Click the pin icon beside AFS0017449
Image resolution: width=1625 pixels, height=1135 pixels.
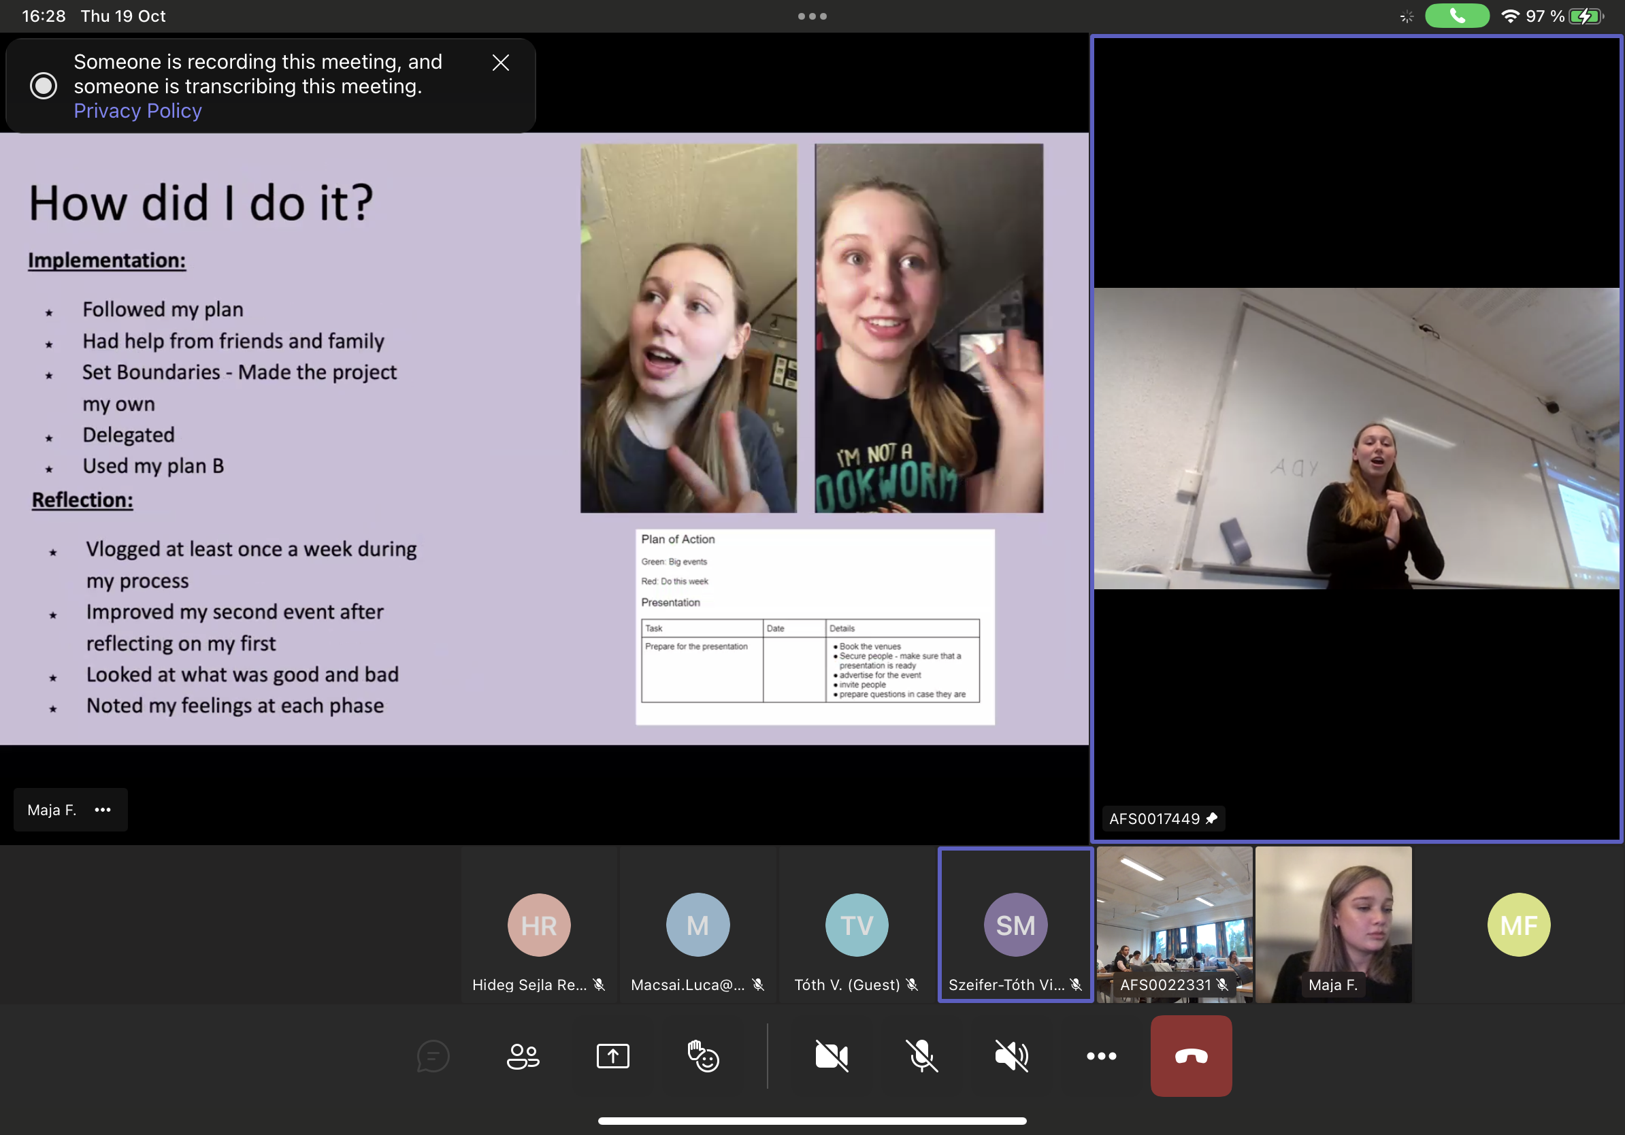(1211, 818)
